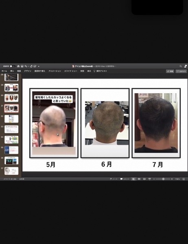Click the 5月 caption text
The height and width of the screenshot is (244, 188).
[x=51, y=165]
